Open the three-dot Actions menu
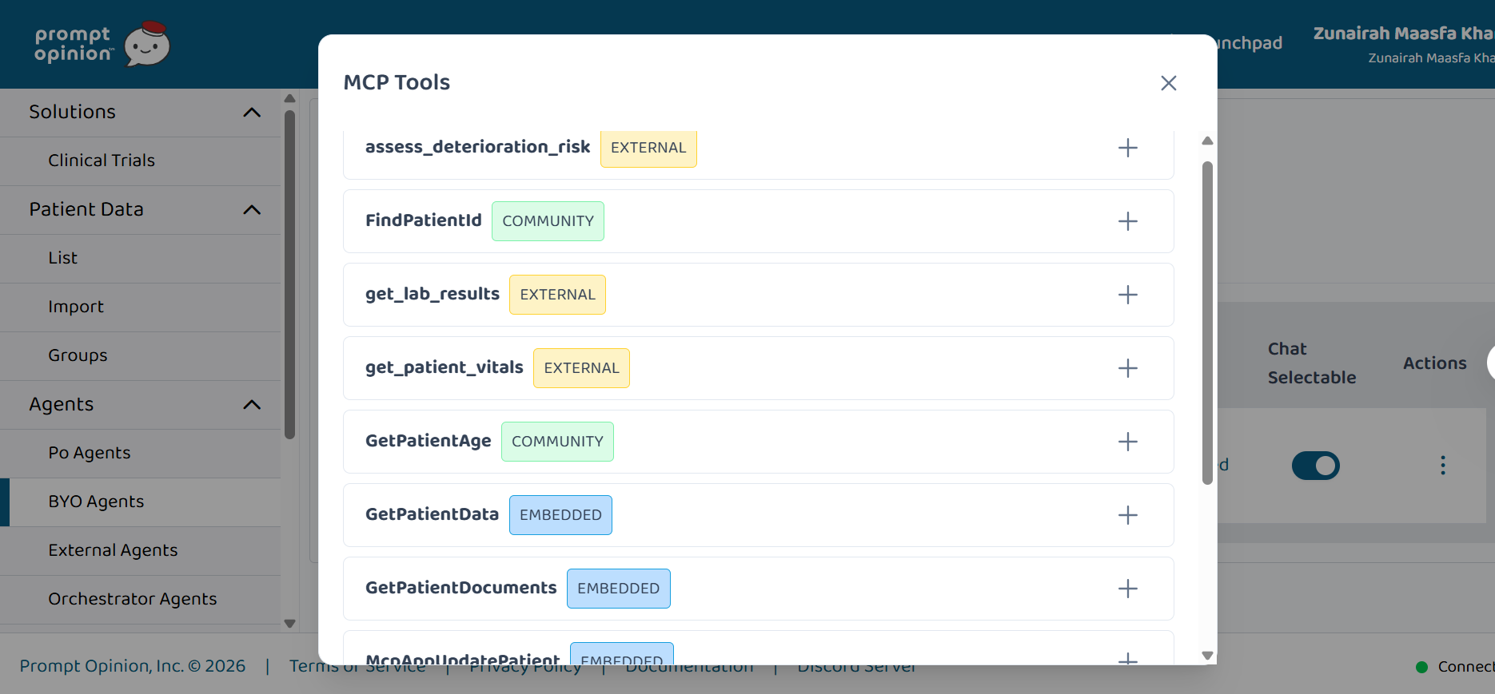 pos(1442,466)
